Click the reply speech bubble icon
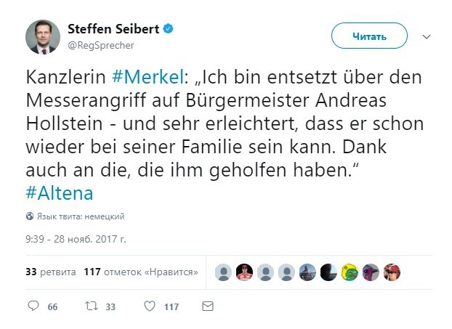This screenshot has height=329, width=452. pos(33,306)
